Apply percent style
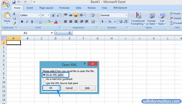182x104 pixels. [x=110, y=22]
